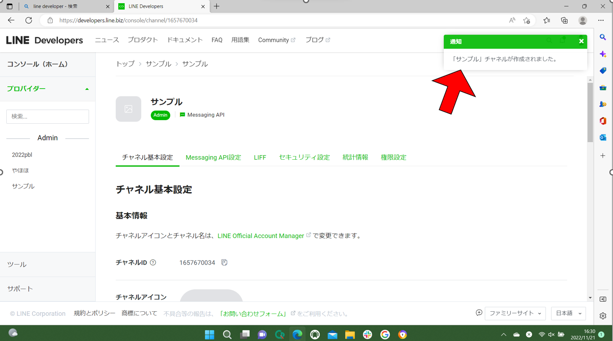Switch to the Messaging API設定 tab
Image resolution: width=613 pixels, height=341 pixels.
point(213,157)
